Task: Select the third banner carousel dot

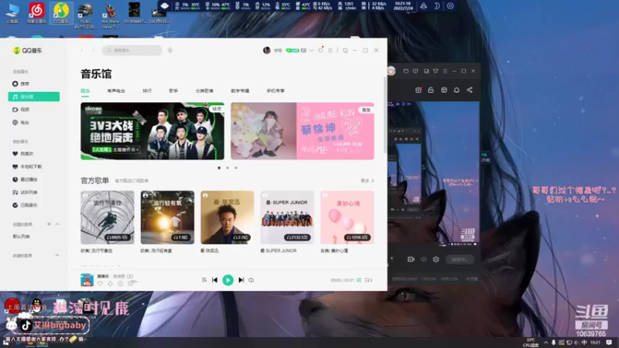Action: (236, 168)
